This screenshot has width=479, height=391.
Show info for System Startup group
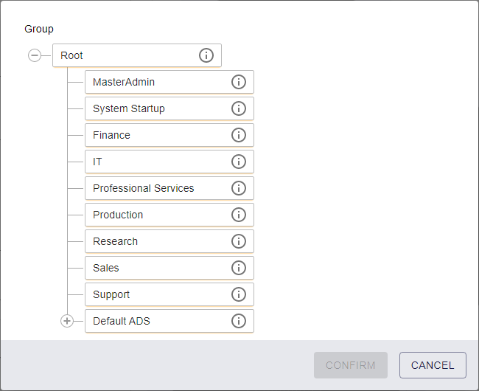click(x=239, y=108)
